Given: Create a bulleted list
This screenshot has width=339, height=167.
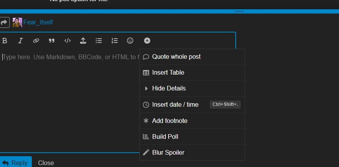Looking at the screenshot, I should (x=99, y=41).
